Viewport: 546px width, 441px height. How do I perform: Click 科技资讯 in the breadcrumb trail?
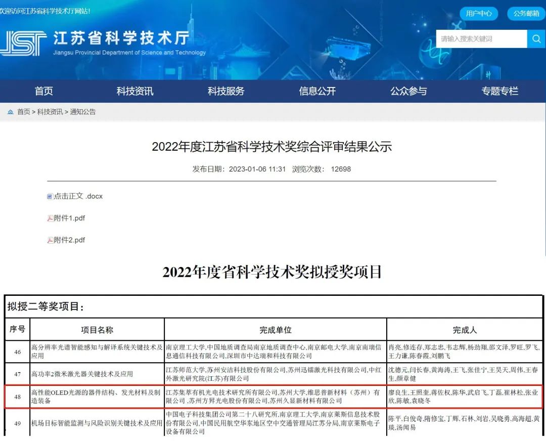pyautogui.click(x=50, y=112)
